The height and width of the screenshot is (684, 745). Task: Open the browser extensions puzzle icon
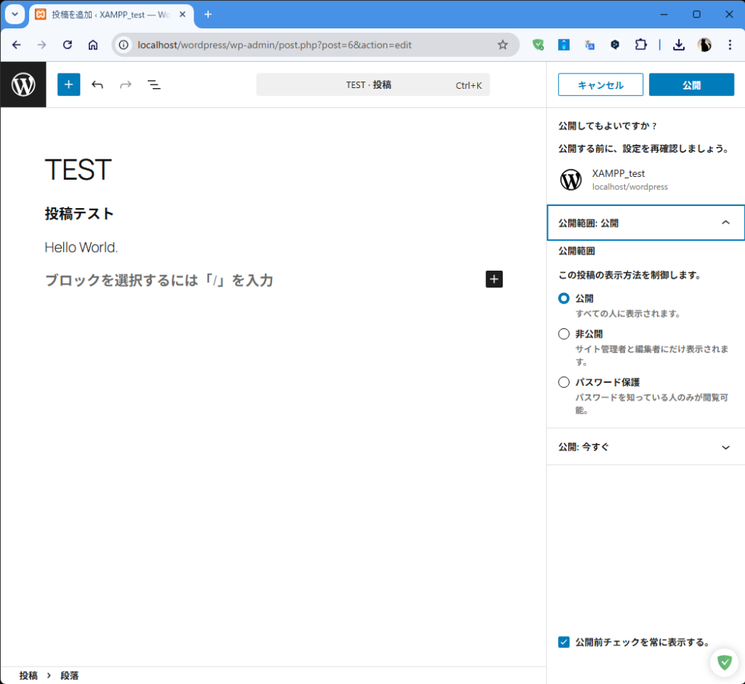click(x=640, y=45)
